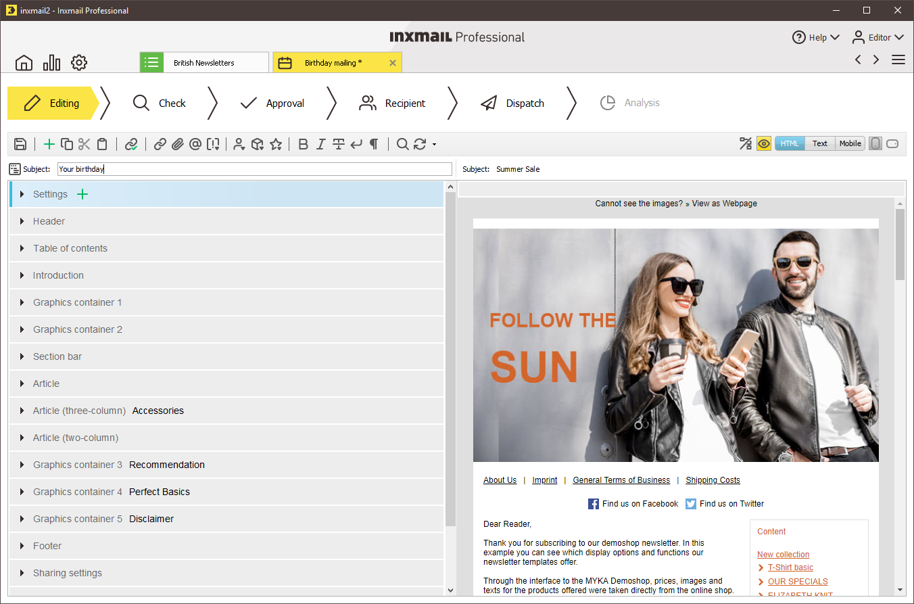
Task: Click the Copy icon in toolbar
Action: pyautogui.click(x=67, y=144)
